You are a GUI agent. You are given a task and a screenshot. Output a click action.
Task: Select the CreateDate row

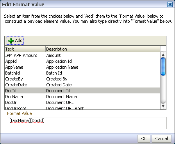(82, 85)
